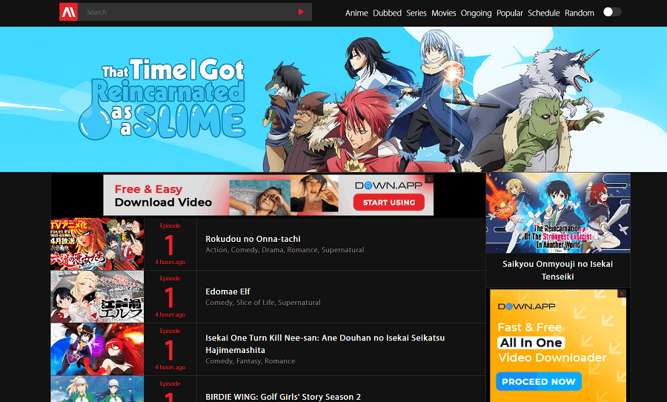
Task: View the release Schedule page
Action: point(544,13)
